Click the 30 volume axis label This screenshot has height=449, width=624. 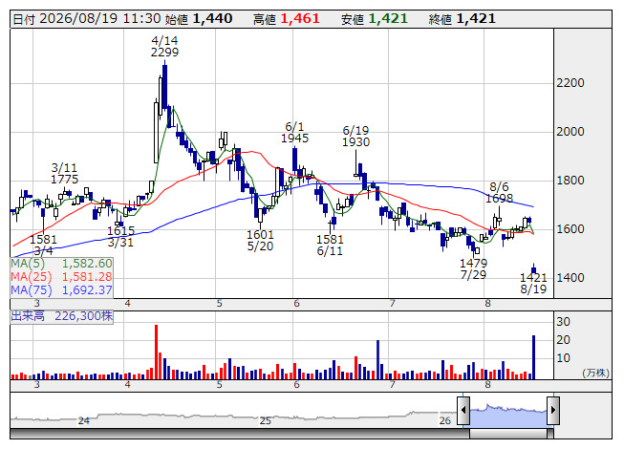tap(563, 321)
